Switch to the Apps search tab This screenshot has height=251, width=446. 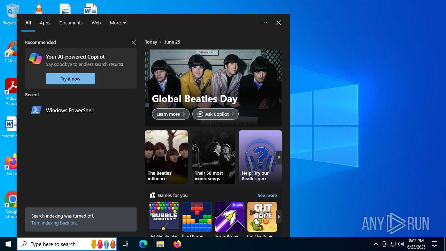pyautogui.click(x=45, y=23)
